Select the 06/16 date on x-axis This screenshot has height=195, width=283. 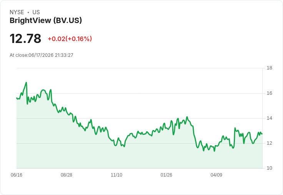click(17, 175)
